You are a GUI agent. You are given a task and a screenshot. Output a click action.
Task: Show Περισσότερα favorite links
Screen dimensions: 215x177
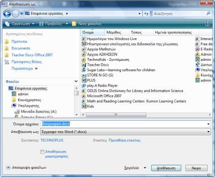[x=25, y=69]
